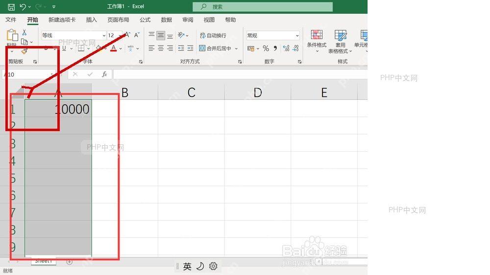Click the text orientation icon
This screenshot has height=275, width=490.
[181, 35]
